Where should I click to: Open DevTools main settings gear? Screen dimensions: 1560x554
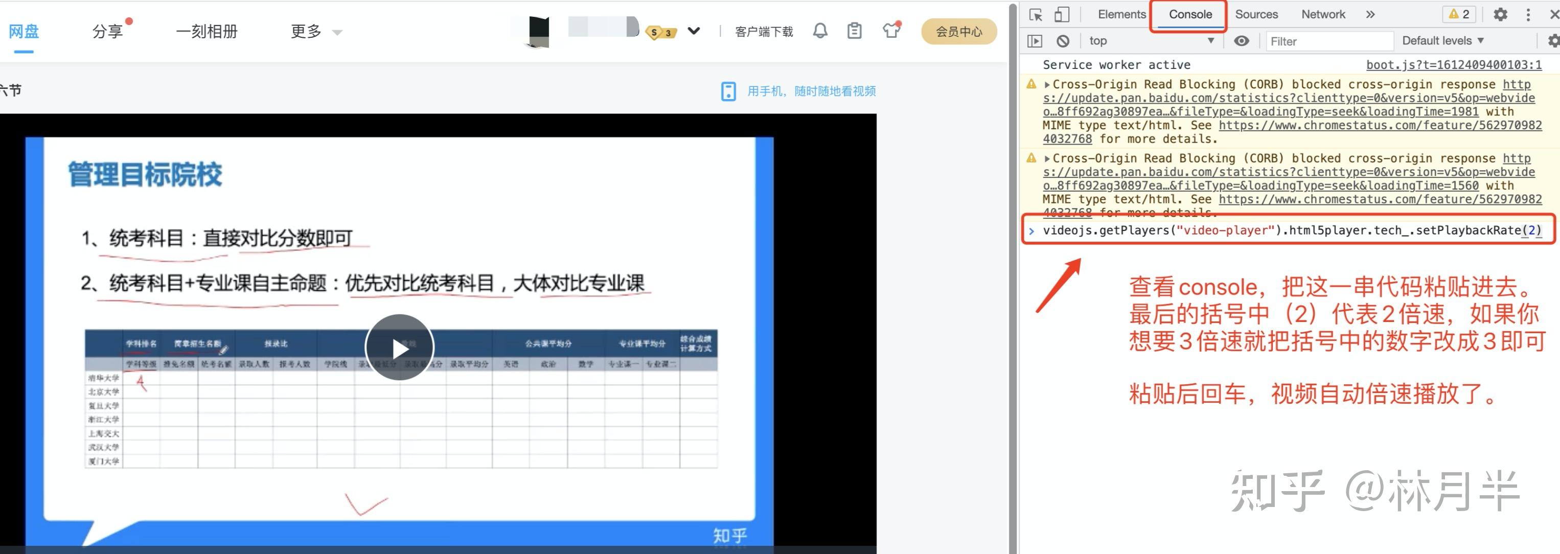[x=1500, y=14]
